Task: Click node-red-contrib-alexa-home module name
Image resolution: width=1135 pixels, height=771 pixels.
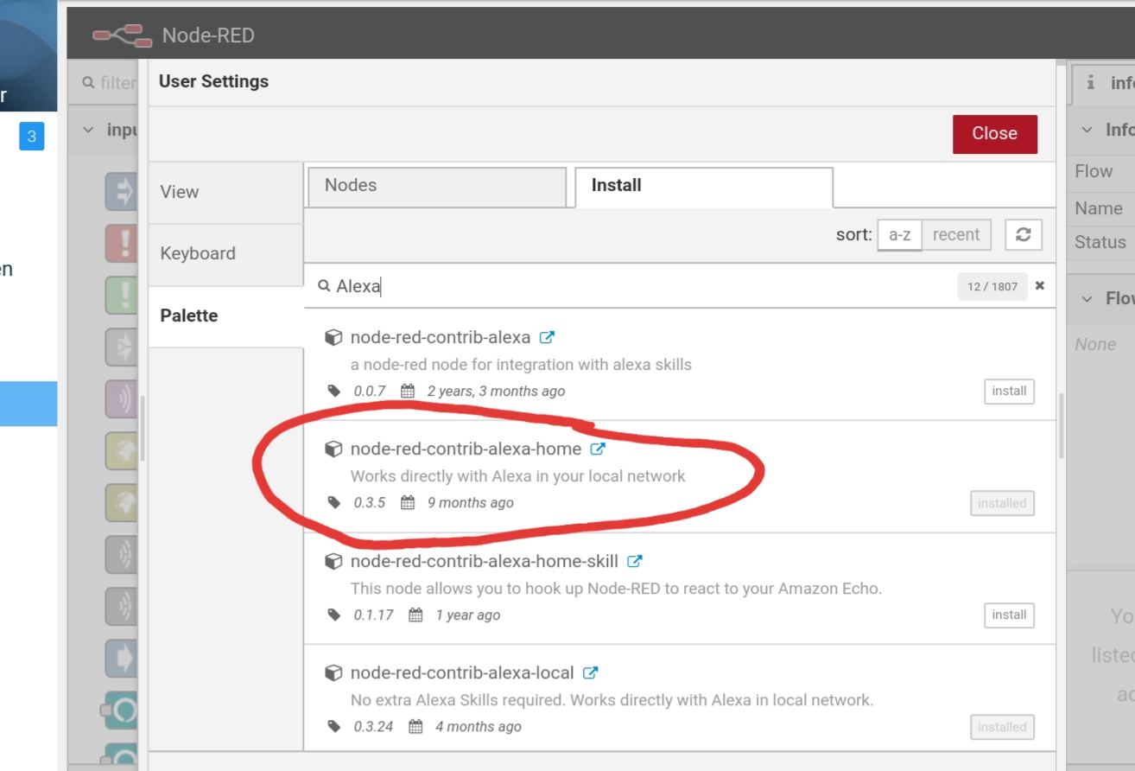Action: [x=466, y=449]
